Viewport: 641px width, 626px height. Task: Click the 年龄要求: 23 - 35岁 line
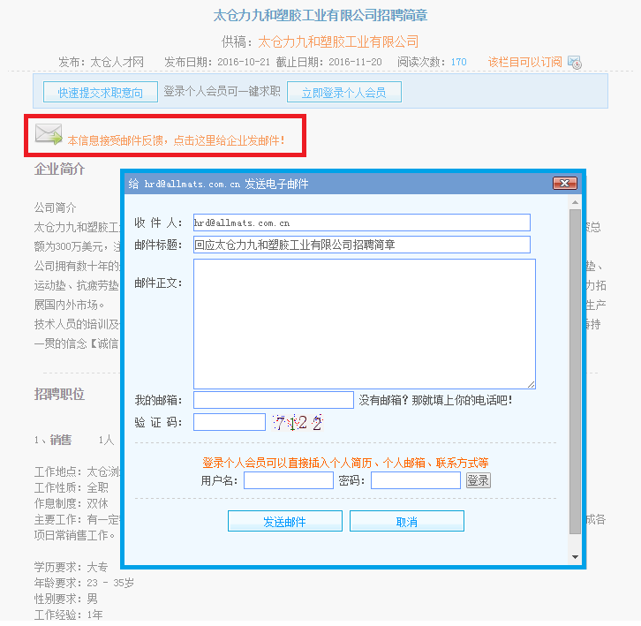84,583
